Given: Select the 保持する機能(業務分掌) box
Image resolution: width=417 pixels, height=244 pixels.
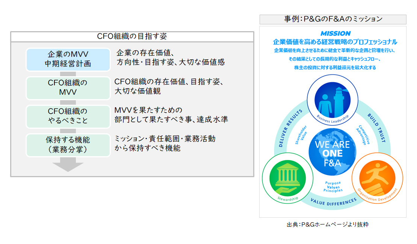Looking at the screenshot, I should pos(68,145).
